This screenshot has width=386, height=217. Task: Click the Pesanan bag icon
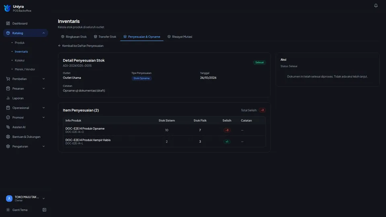(x=8, y=88)
